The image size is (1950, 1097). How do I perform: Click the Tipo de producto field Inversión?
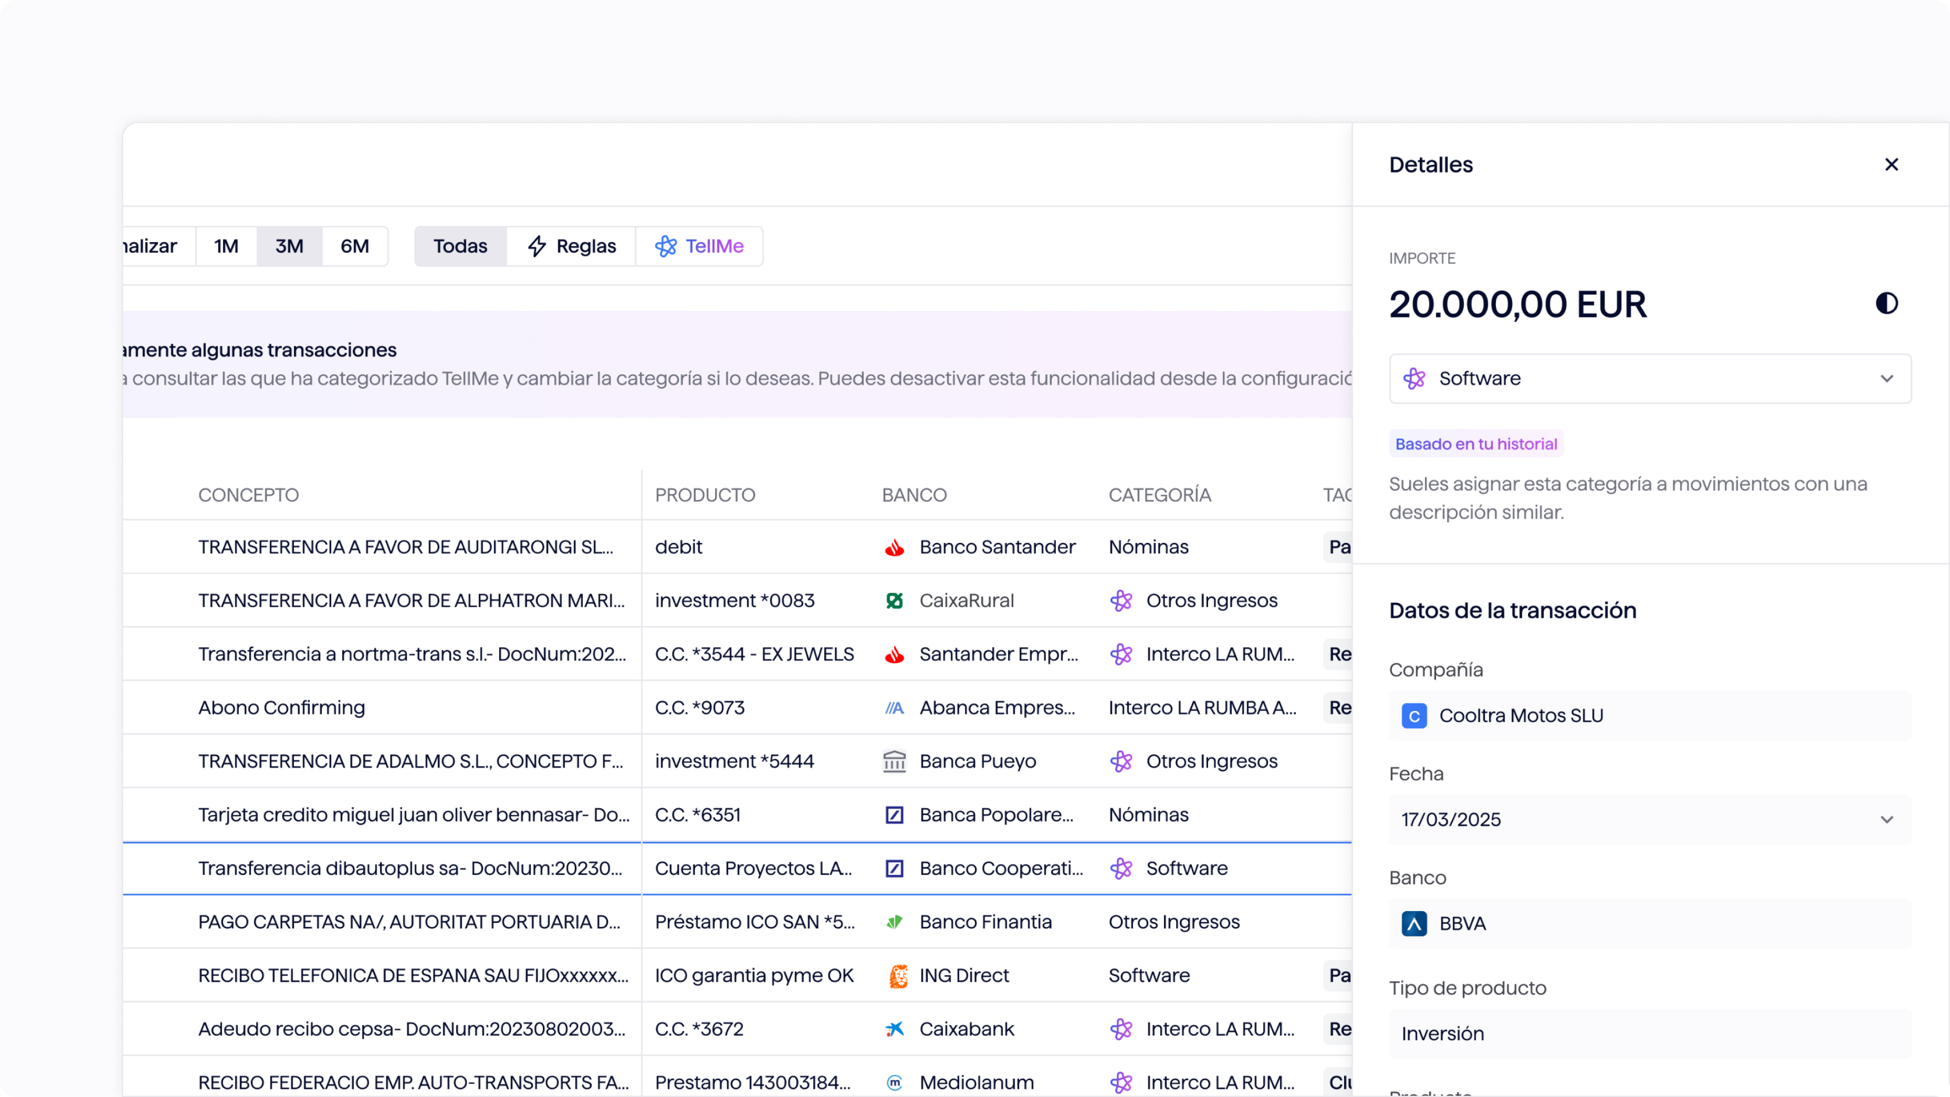tap(1650, 1034)
